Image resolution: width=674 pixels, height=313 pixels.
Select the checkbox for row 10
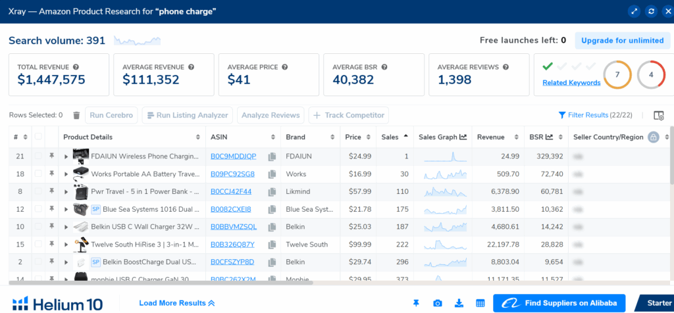click(x=38, y=227)
